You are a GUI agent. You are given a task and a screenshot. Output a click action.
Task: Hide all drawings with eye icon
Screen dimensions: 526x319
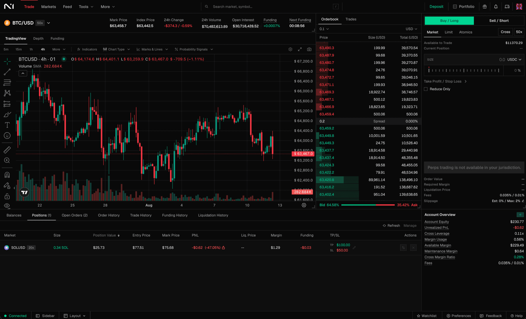tap(7, 206)
